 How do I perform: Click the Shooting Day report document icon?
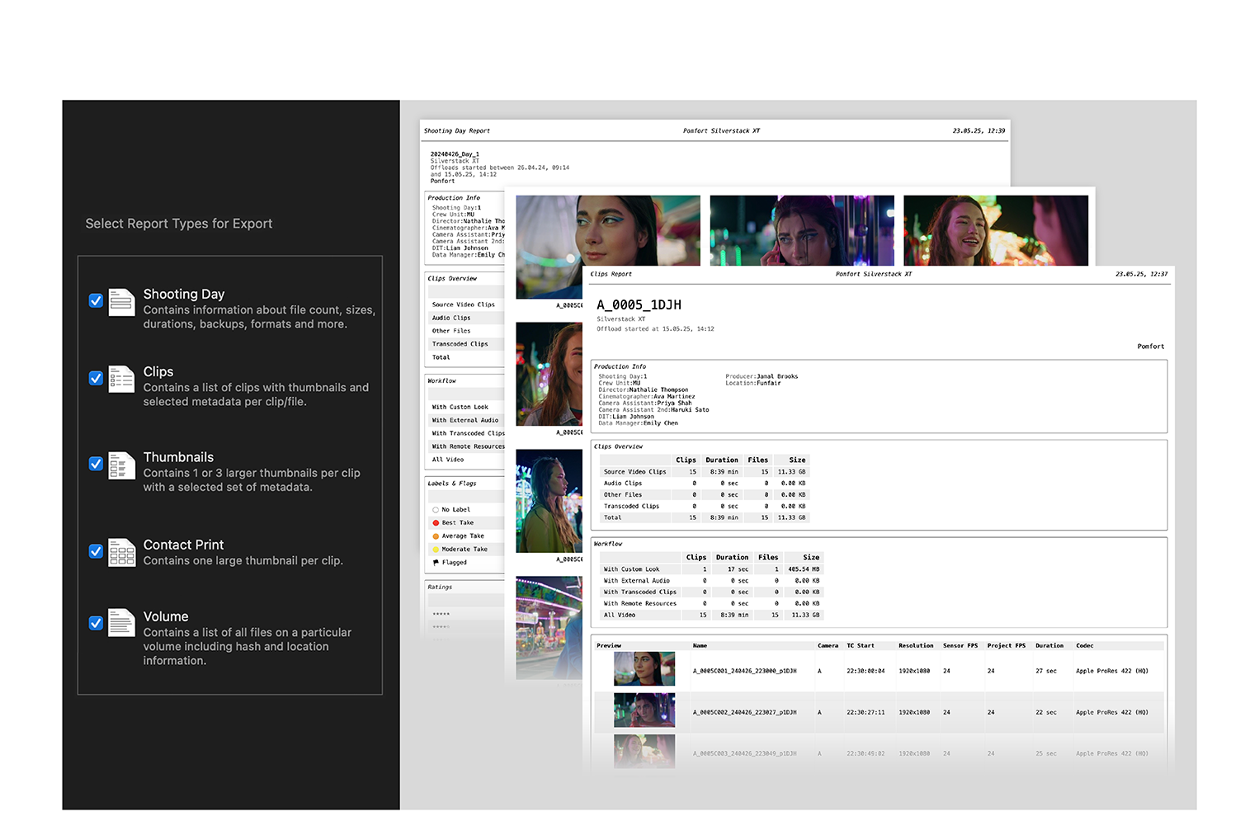[x=121, y=302]
